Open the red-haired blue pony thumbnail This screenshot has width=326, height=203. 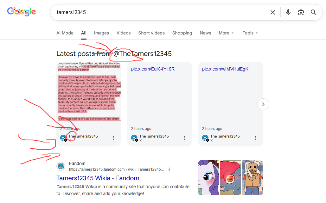pyautogui.click(x=231, y=178)
